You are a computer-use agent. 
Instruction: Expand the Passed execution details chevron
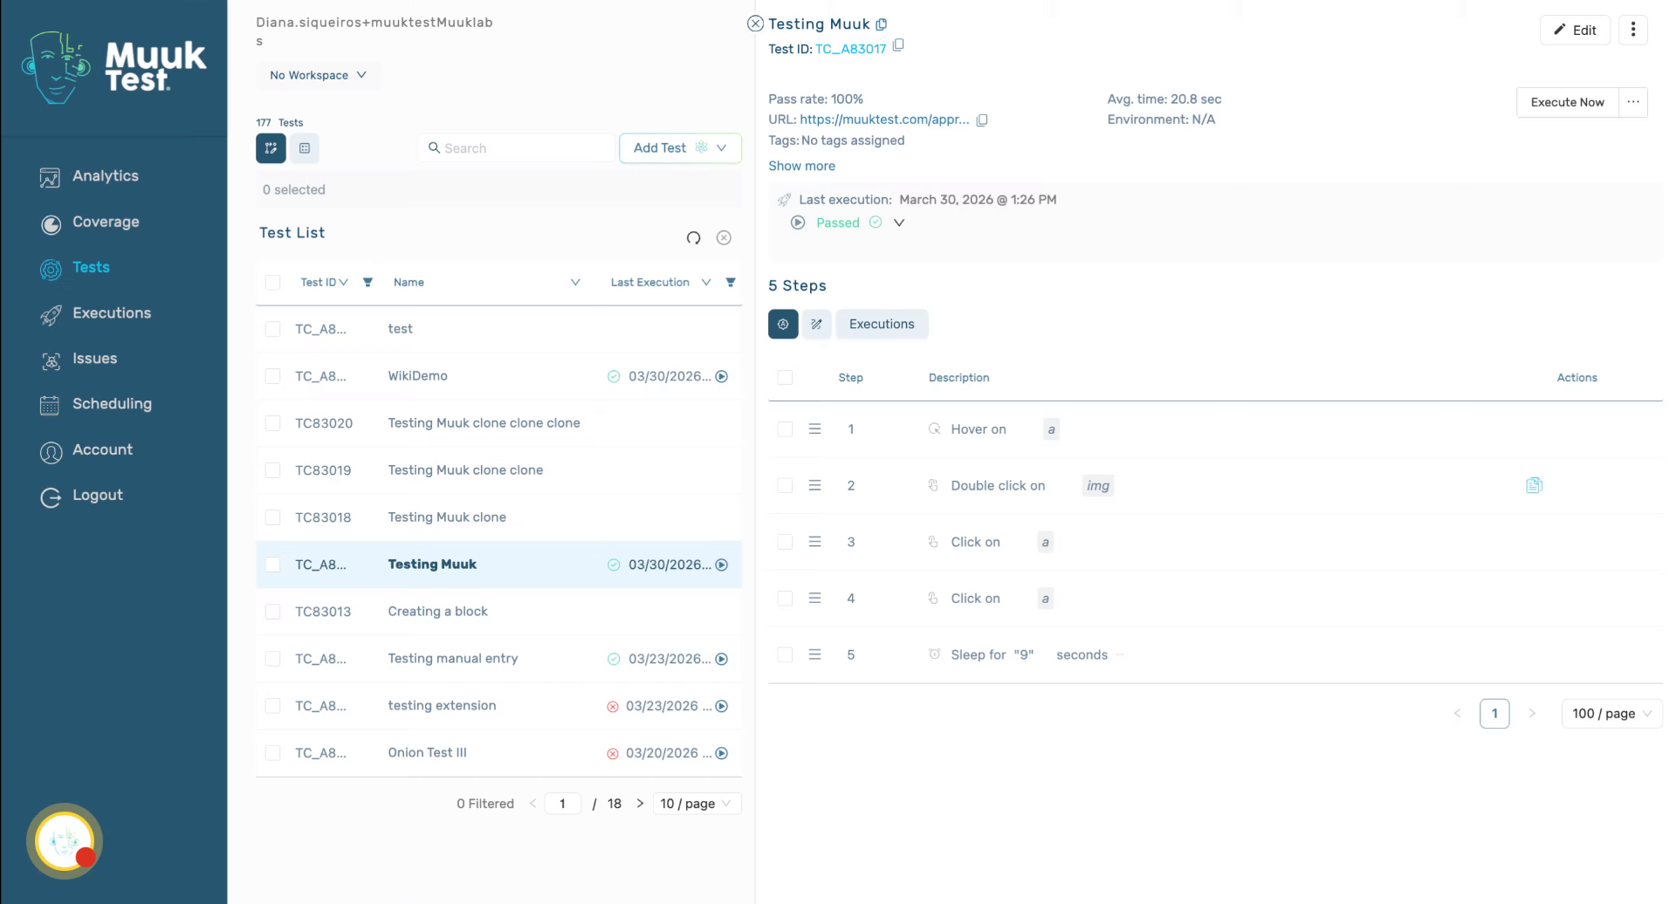pyautogui.click(x=899, y=223)
